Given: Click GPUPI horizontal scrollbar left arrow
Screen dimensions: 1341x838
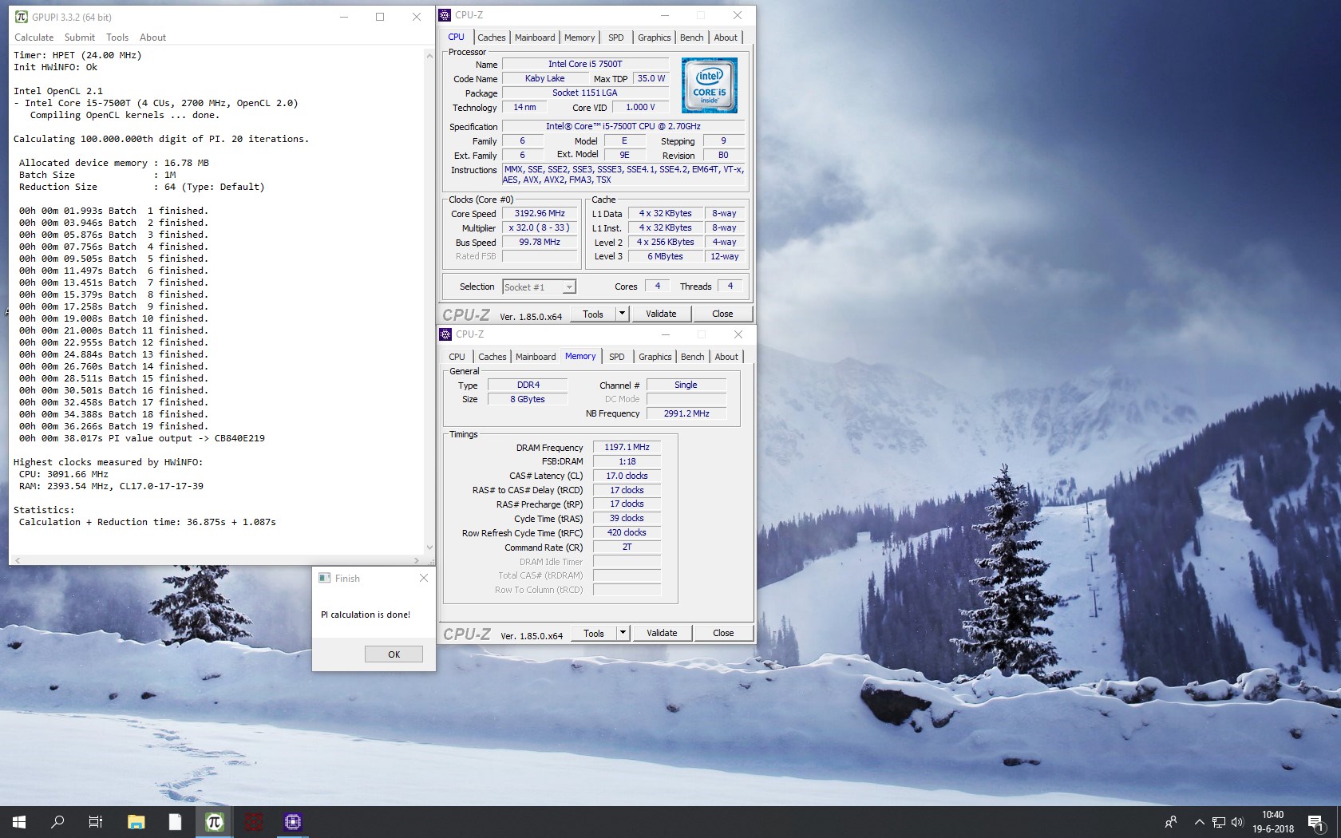Looking at the screenshot, I should click(x=16, y=560).
